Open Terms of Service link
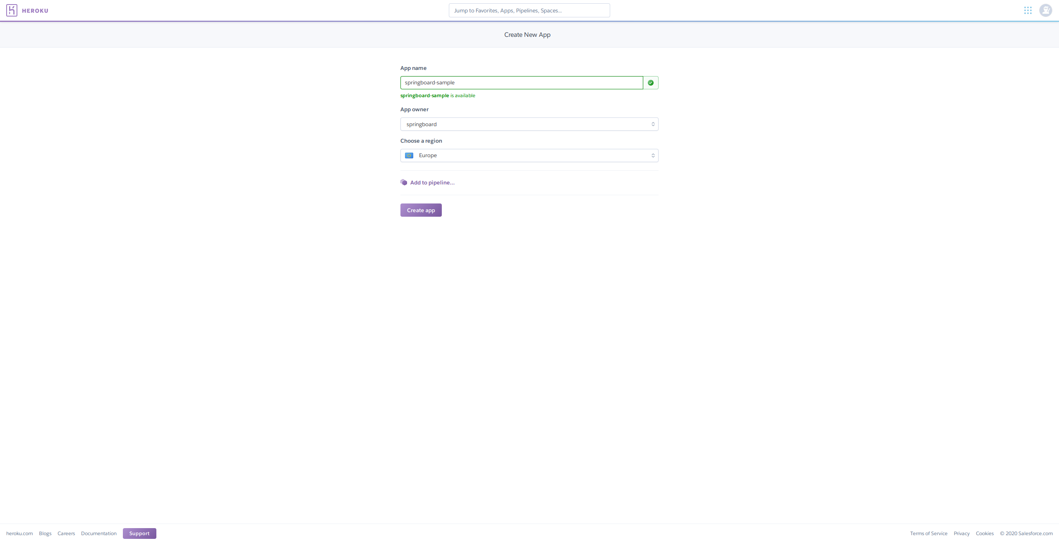1059x543 pixels. [x=929, y=533]
